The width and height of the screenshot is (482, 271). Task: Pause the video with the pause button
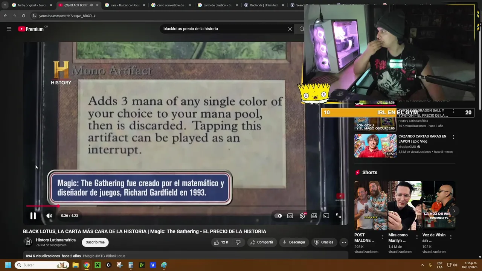click(33, 216)
